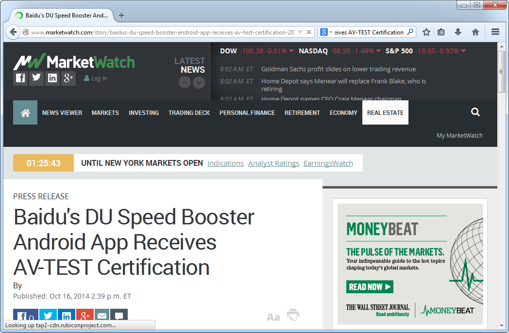Viewport: 509px width, 333px height.
Task: Open the Firefox hamburger menu
Action: tap(495, 32)
